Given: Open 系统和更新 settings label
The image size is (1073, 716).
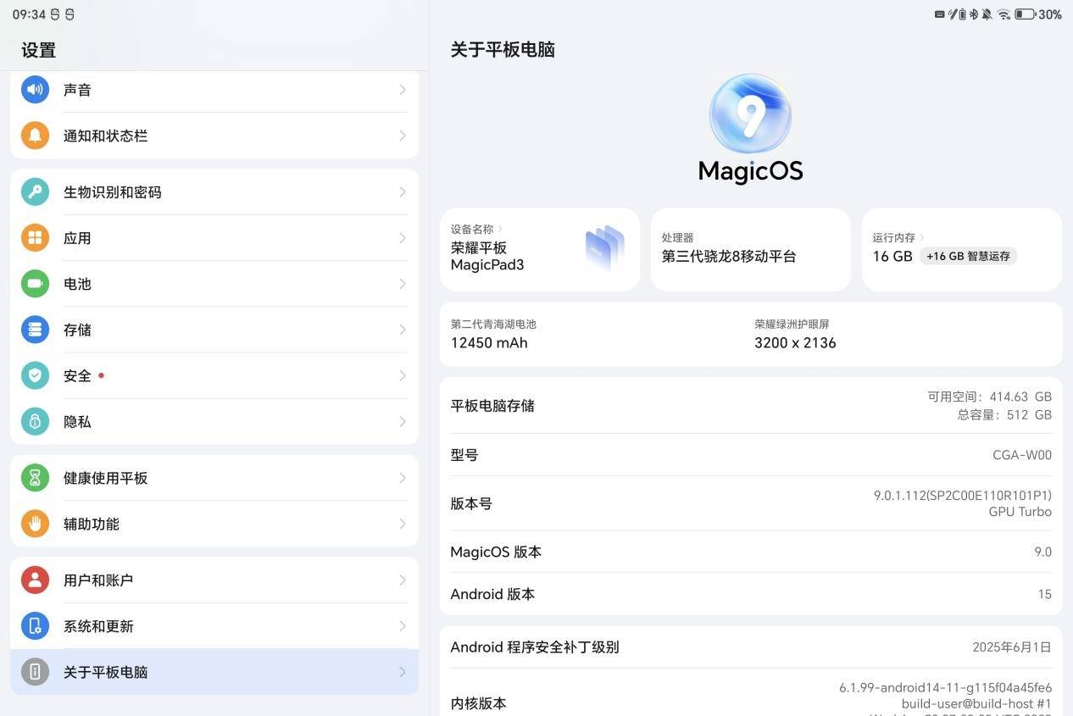Looking at the screenshot, I should pyautogui.click(x=98, y=626).
